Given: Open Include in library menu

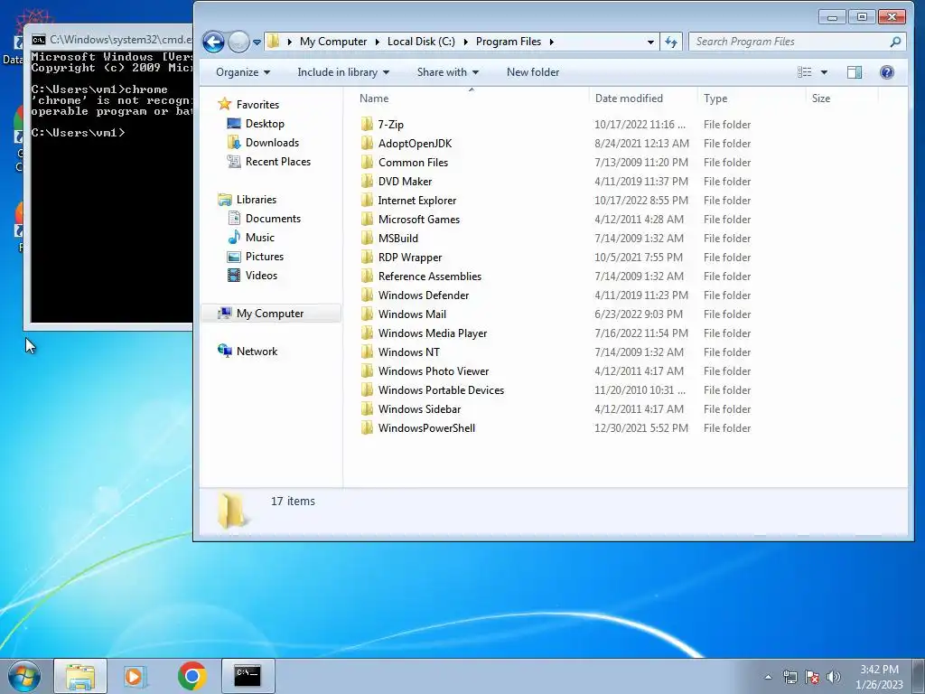Looking at the screenshot, I should 342,72.
